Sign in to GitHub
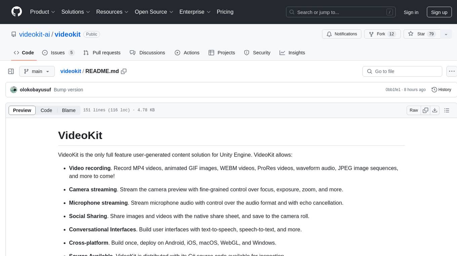The height and width of the screenshot is (256, 457). click(411, 12)
